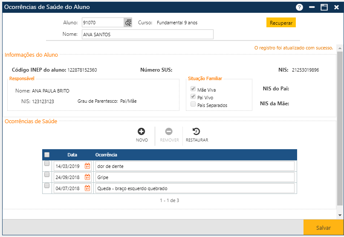Toggle the select-all checkbox in table header

(x=47, y=155)
